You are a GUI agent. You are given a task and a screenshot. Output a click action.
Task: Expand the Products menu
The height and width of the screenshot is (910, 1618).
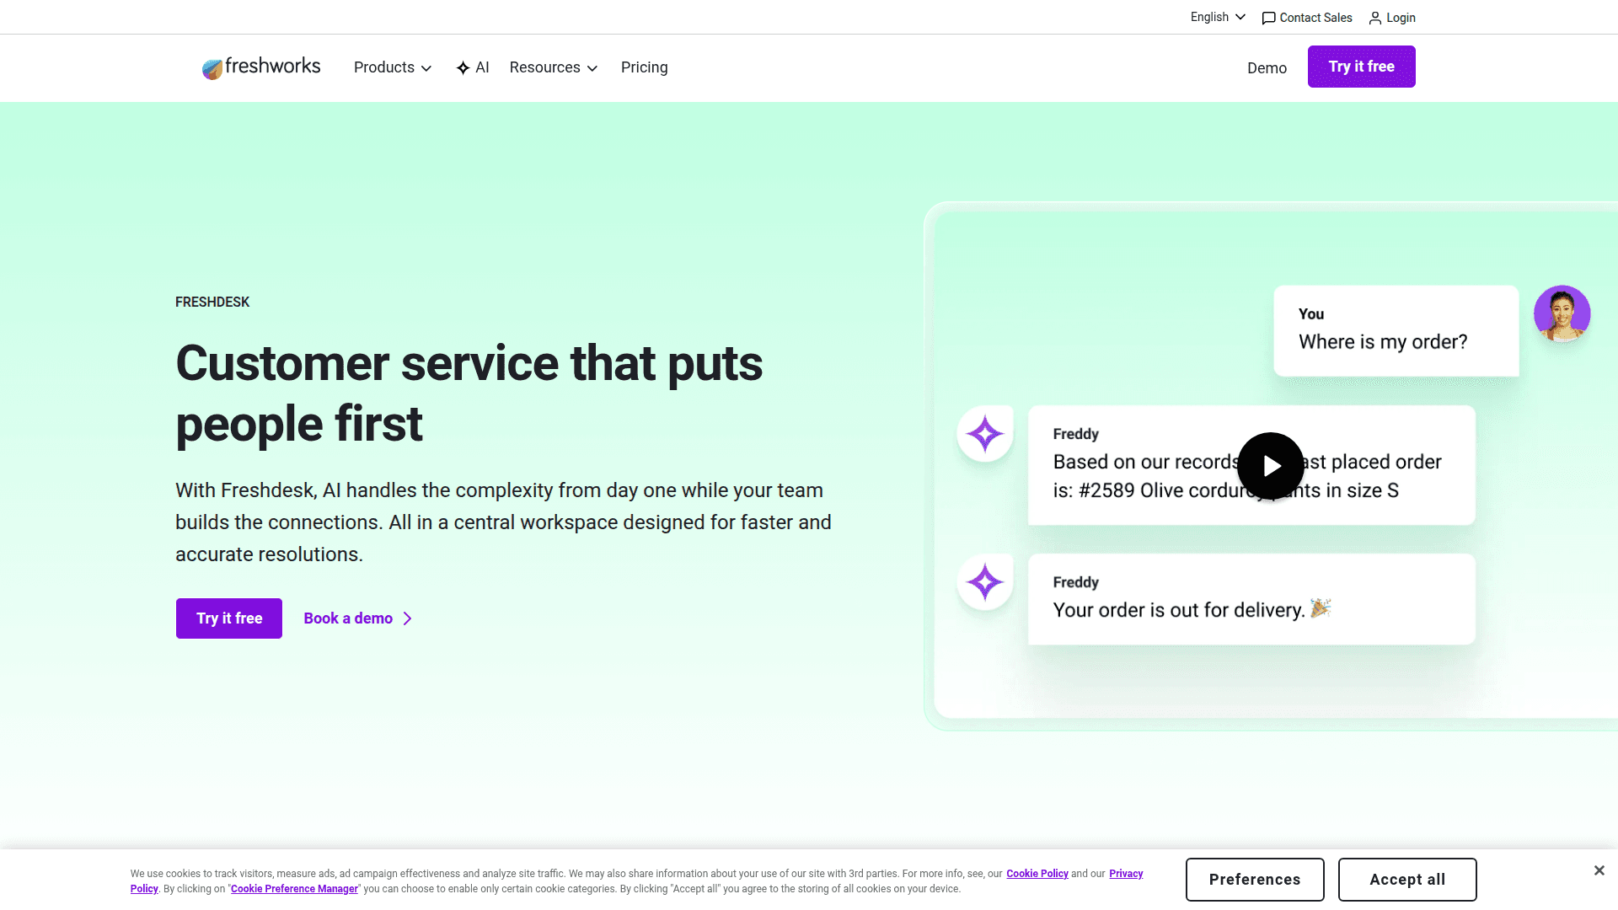click(393, 67)
